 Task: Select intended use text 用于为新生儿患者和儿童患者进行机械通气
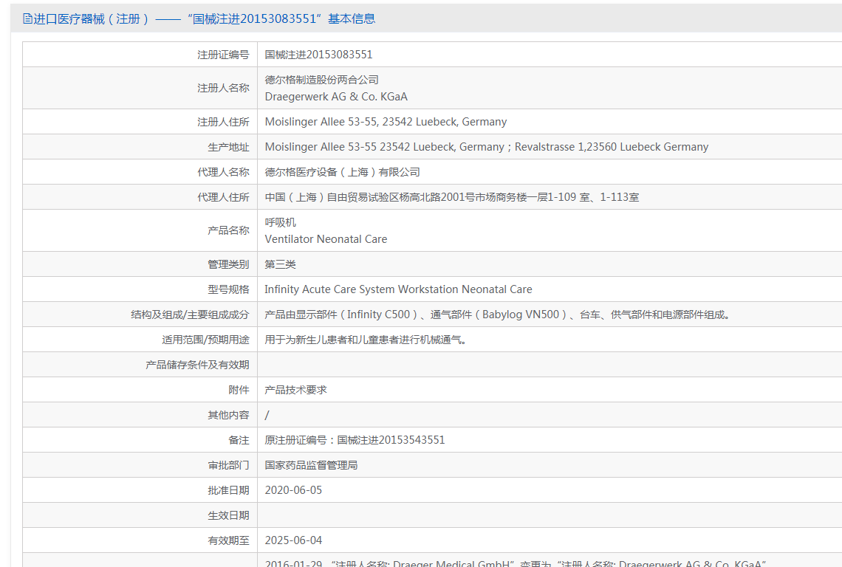point(366,340)
